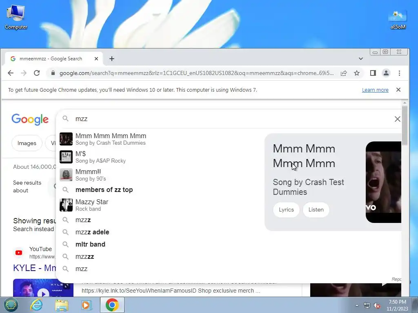The height and width of the screenshot is (313, 418).
Task: Click the Chrome back arrow
Action: (x=10, y=73)
